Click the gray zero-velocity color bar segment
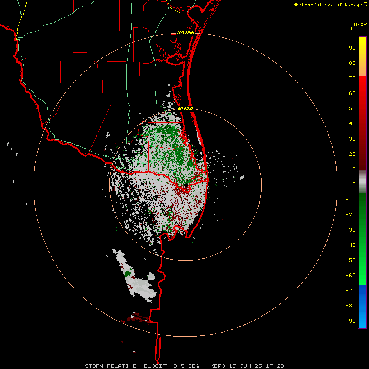Screen dimensions: 369x369 [362, 181]
